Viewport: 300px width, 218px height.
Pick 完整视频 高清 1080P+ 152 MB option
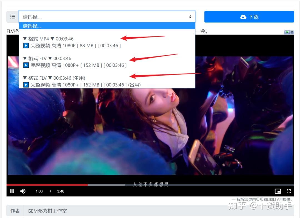(x=75, y=65)
